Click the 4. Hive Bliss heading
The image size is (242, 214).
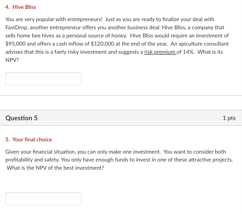(21, 7)
